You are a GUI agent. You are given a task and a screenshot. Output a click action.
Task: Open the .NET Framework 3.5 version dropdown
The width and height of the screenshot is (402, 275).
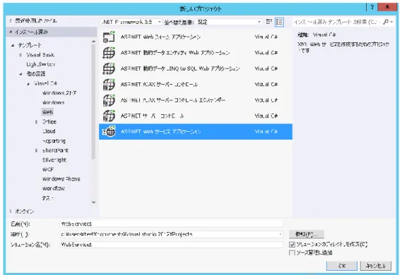(131, 22)
